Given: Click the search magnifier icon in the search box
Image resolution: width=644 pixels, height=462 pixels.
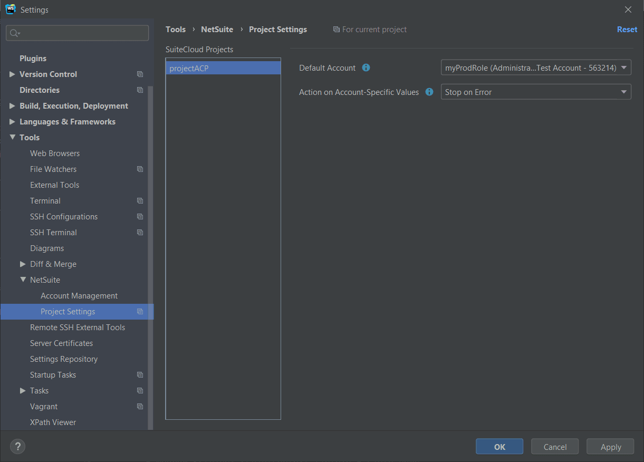Looking at the screenshot, I should (x=14, y=33).
